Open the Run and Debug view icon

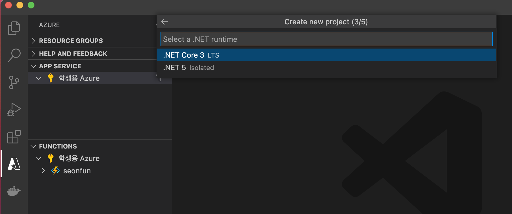pyautogui.click(x=14, y=110)
